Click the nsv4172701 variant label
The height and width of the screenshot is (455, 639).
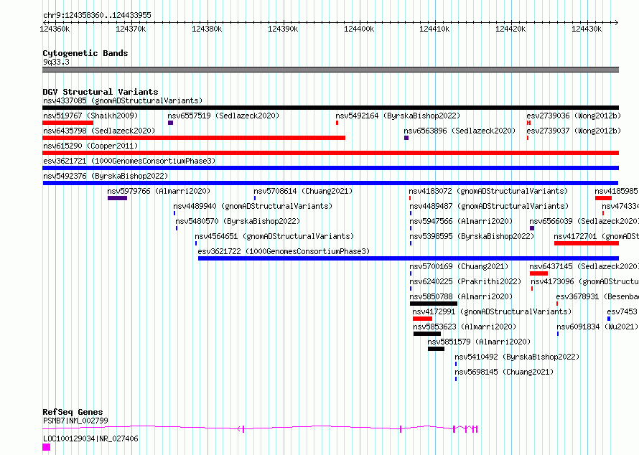point(596,236)
